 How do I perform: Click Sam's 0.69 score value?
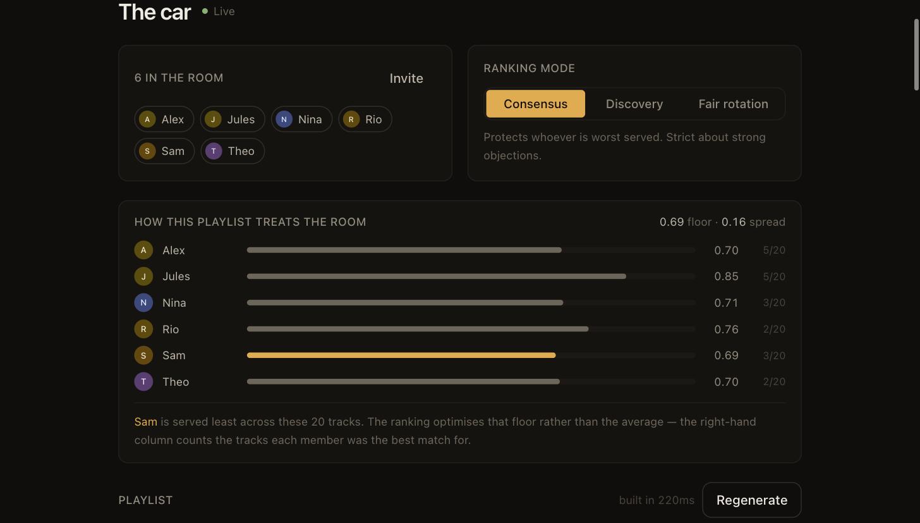click(726, 355)
